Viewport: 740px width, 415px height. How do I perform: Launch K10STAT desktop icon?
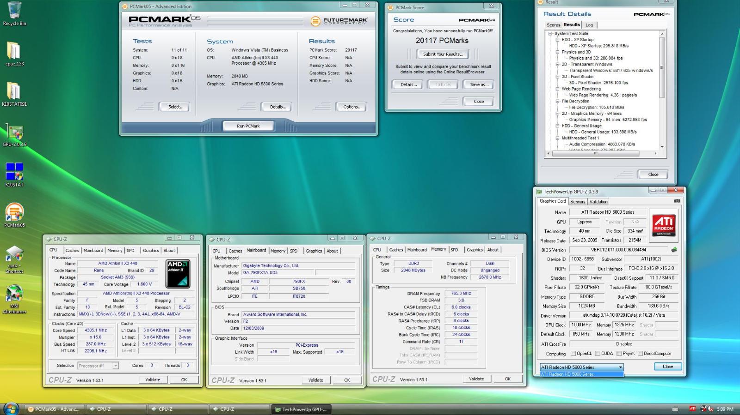pos(14,174)
